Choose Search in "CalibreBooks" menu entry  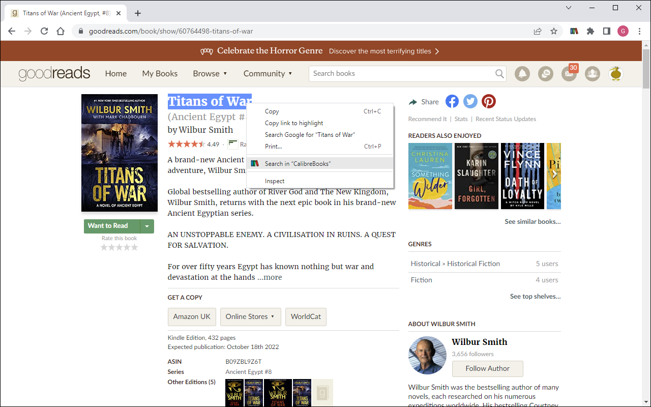click(x=320, y=163)
